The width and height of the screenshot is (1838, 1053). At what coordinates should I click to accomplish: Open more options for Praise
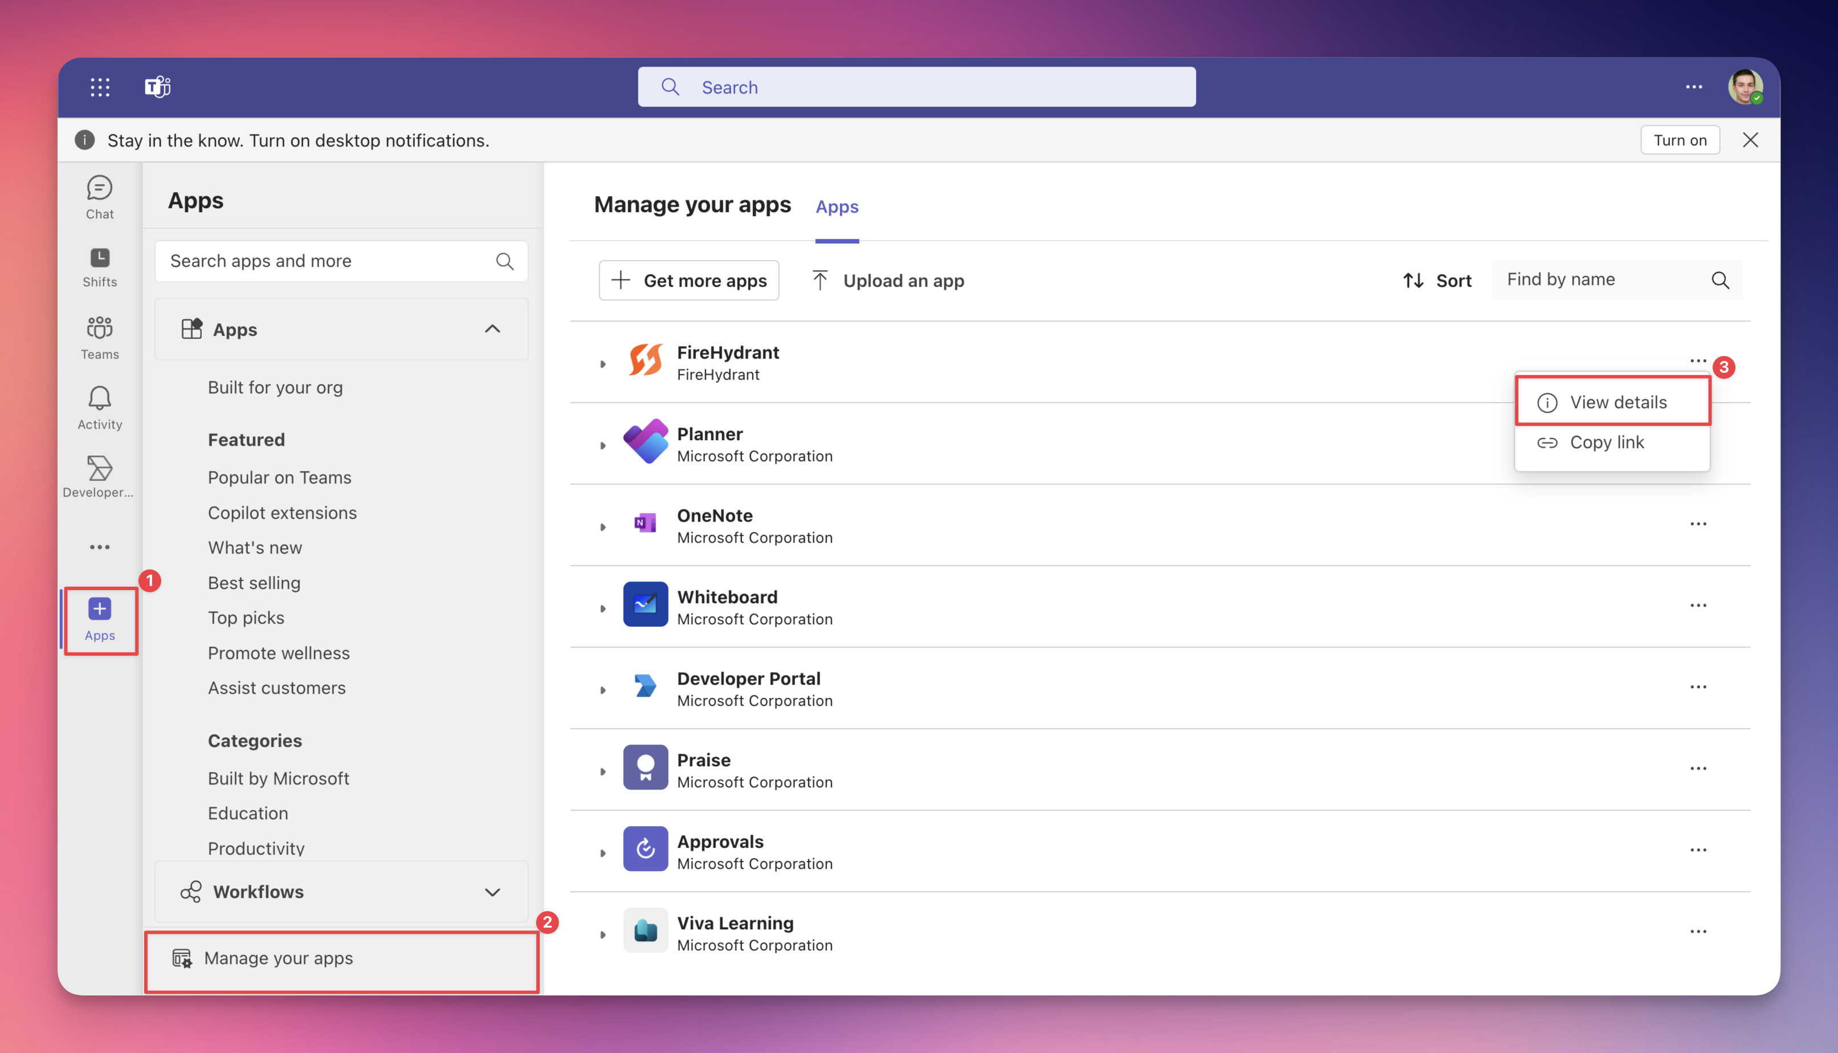1698,768
